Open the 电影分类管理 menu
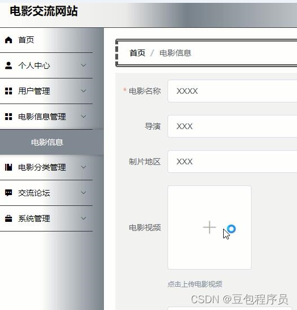Viewport: 297px width, 310px height. tap(46, 167)
